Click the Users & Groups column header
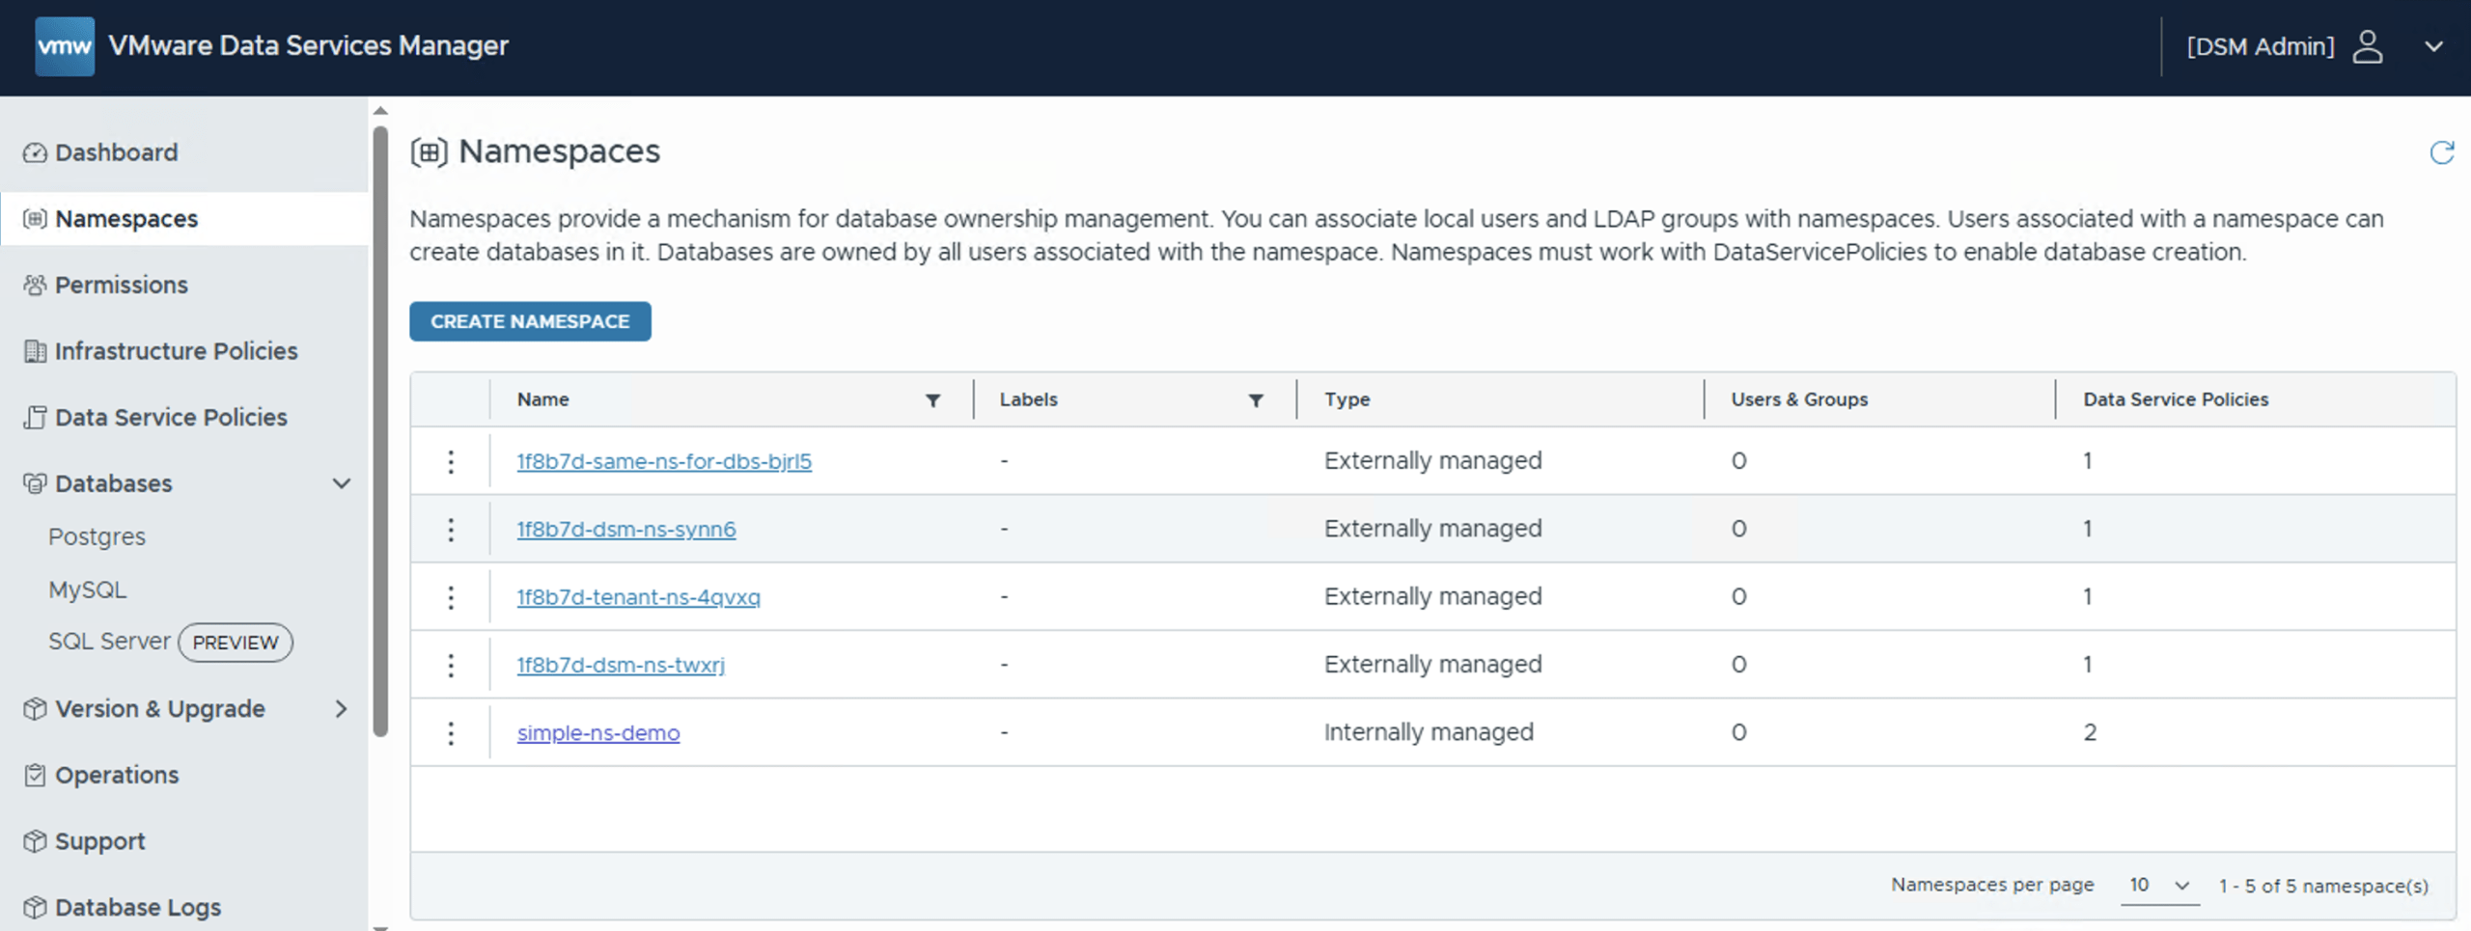This screenshot has width=2471, height=931. [1799, 399]
